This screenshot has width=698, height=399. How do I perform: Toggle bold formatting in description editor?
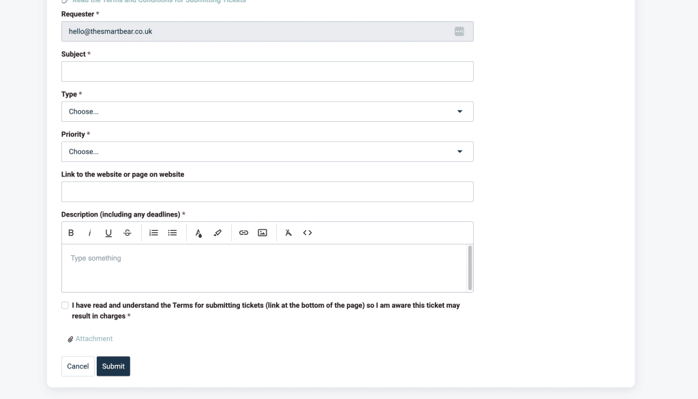71,233
